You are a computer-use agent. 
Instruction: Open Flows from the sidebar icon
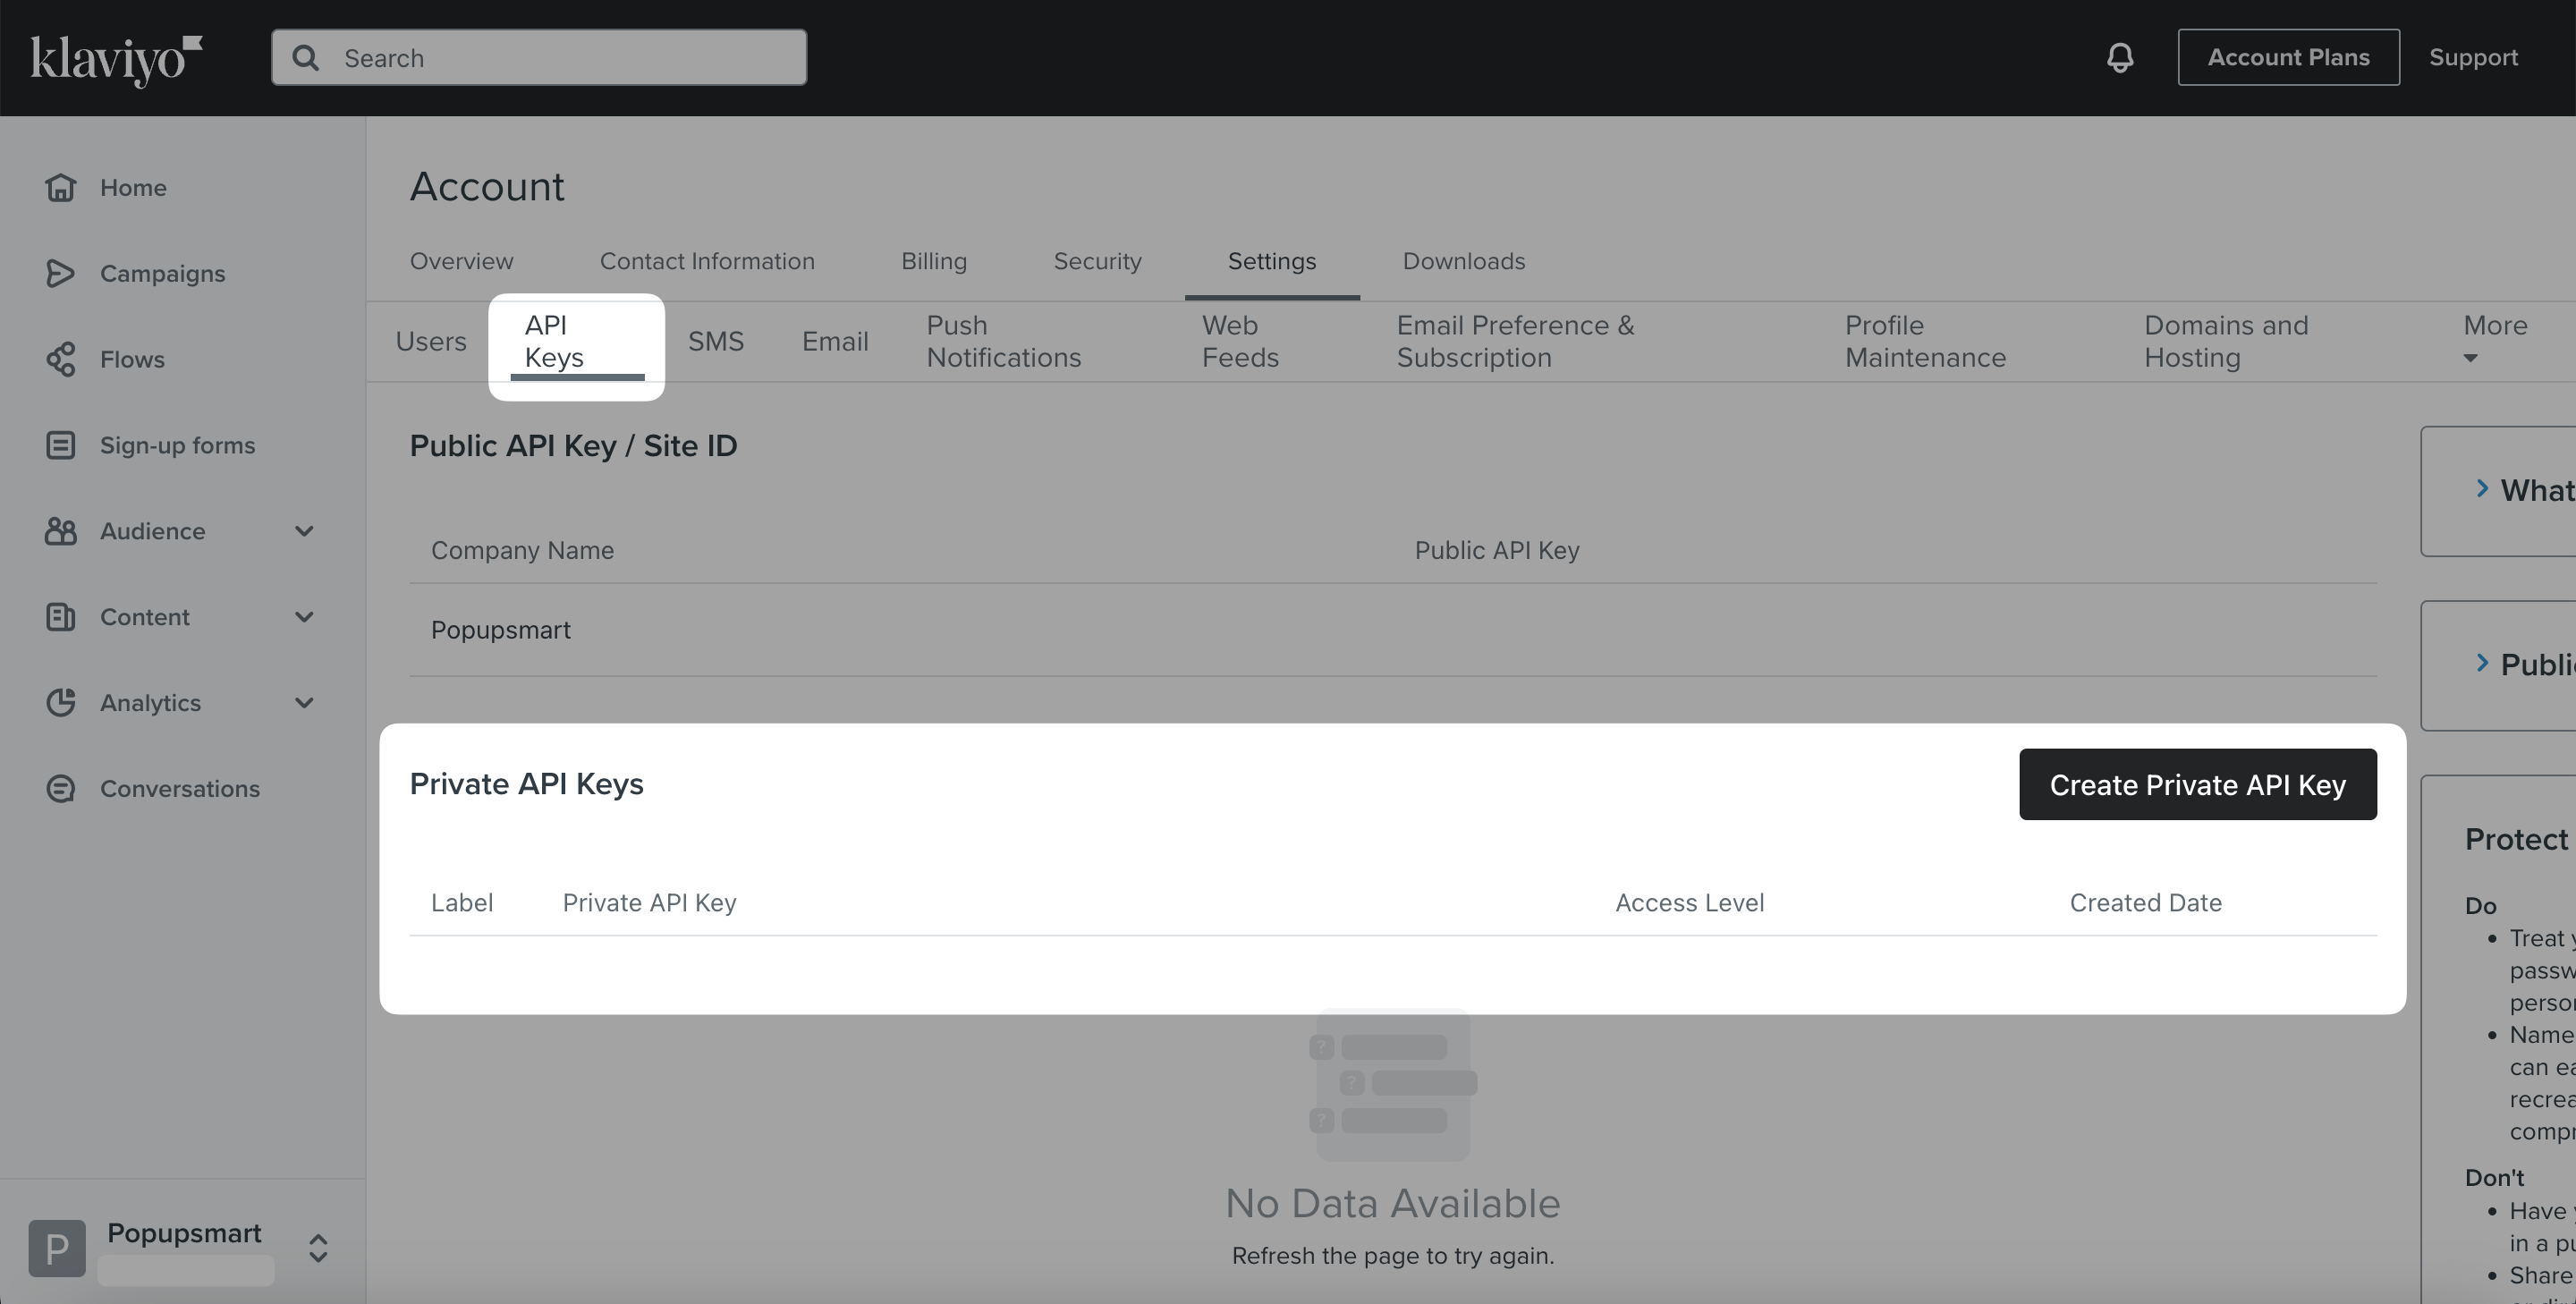[60, 359]
